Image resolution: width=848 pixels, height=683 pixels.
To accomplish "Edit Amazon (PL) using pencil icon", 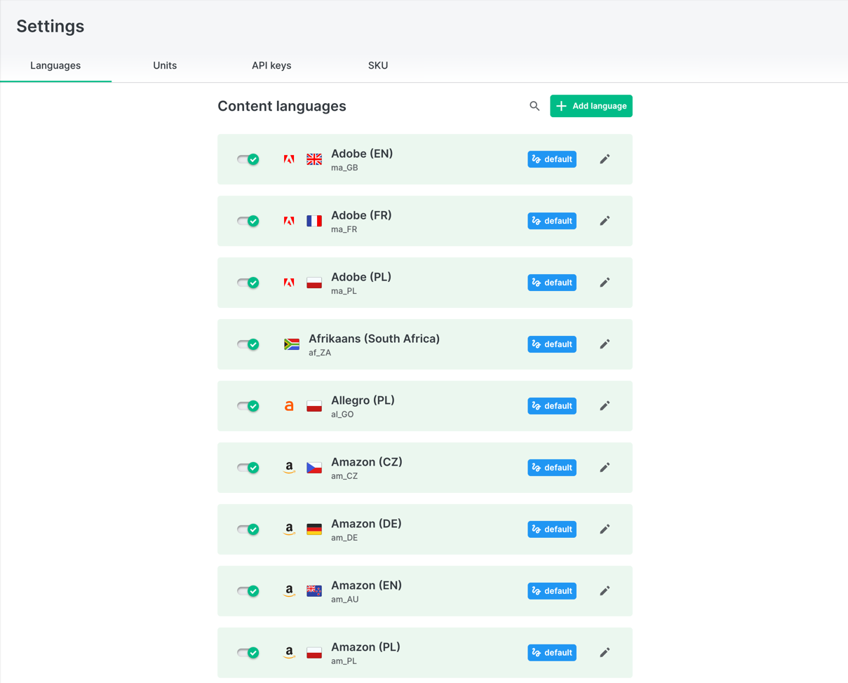I will click(x=605, y=653).
